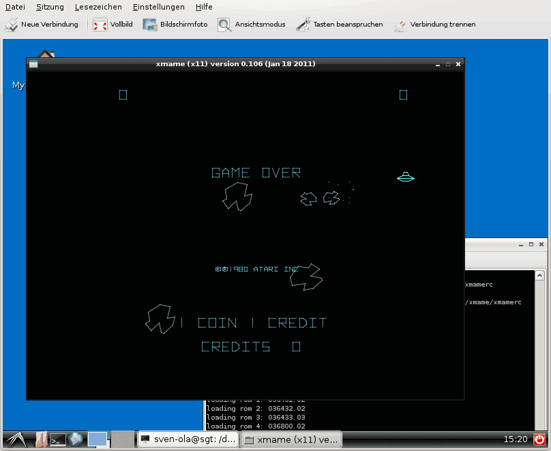551x451 pixels.
Task: Click terminal line 'loading rom 2: 036432.02'
Action: [256, 409]
